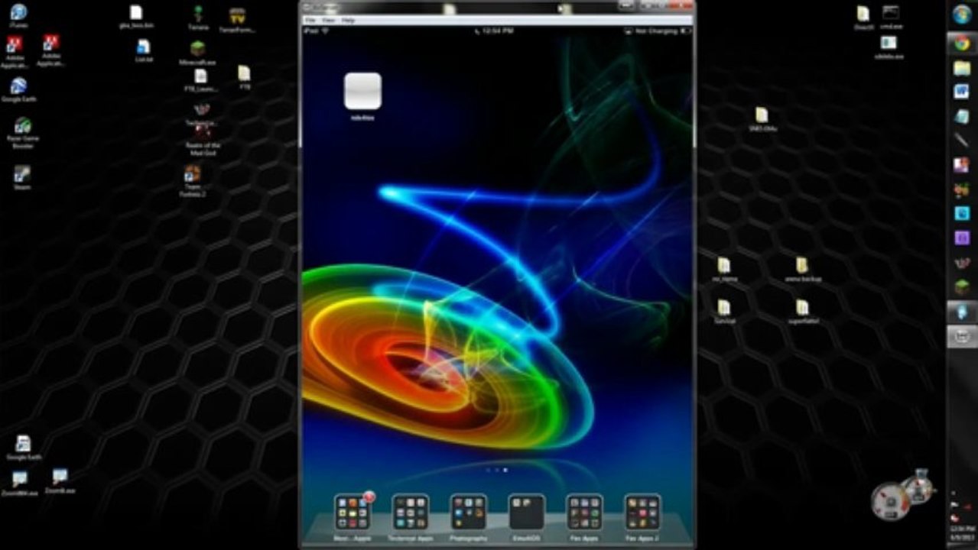This screenshot has width=978, height=550.
Task: Select the Google Earth globe desktop shortcut
Action: tap(18, 89)
